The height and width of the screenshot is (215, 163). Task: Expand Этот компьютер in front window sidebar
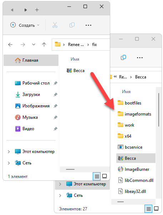(x=9, y=152)
